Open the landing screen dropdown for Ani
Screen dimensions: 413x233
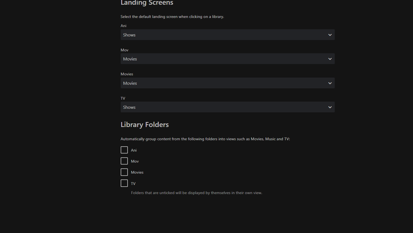click(227, 35)
